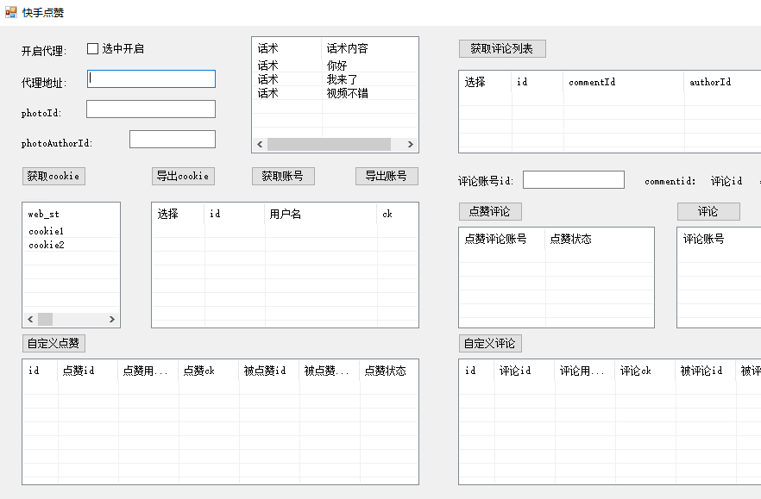Click the 选择 header in the 用户名 table
The width and height of the screenshot is (761, 499).
point(179,214)
